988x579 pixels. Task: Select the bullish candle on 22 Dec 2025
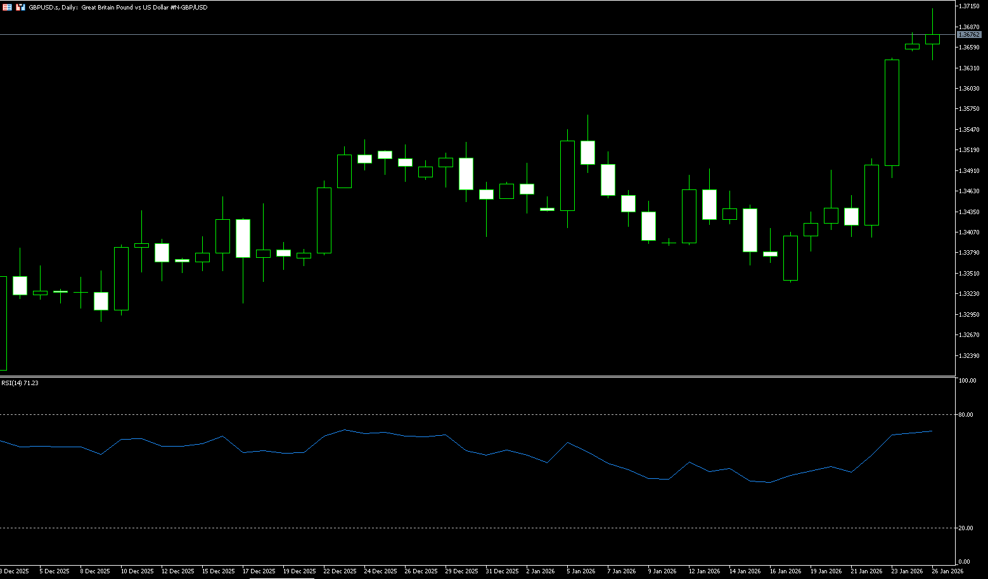pos(324,220)
